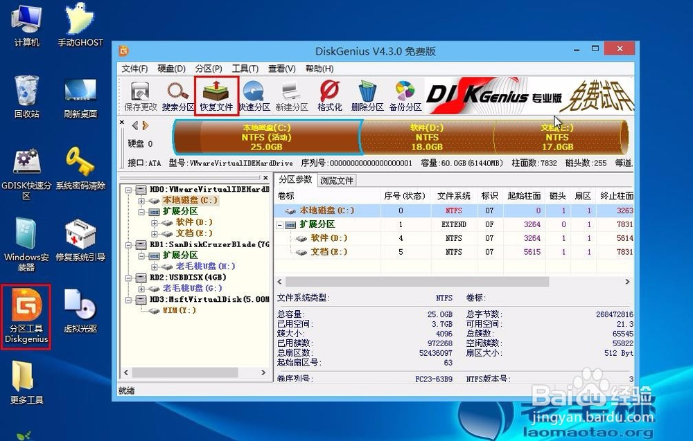Open the 分区(P) menu
The height and width of the screenshot is (441, 693).
[x=209, y=69]
